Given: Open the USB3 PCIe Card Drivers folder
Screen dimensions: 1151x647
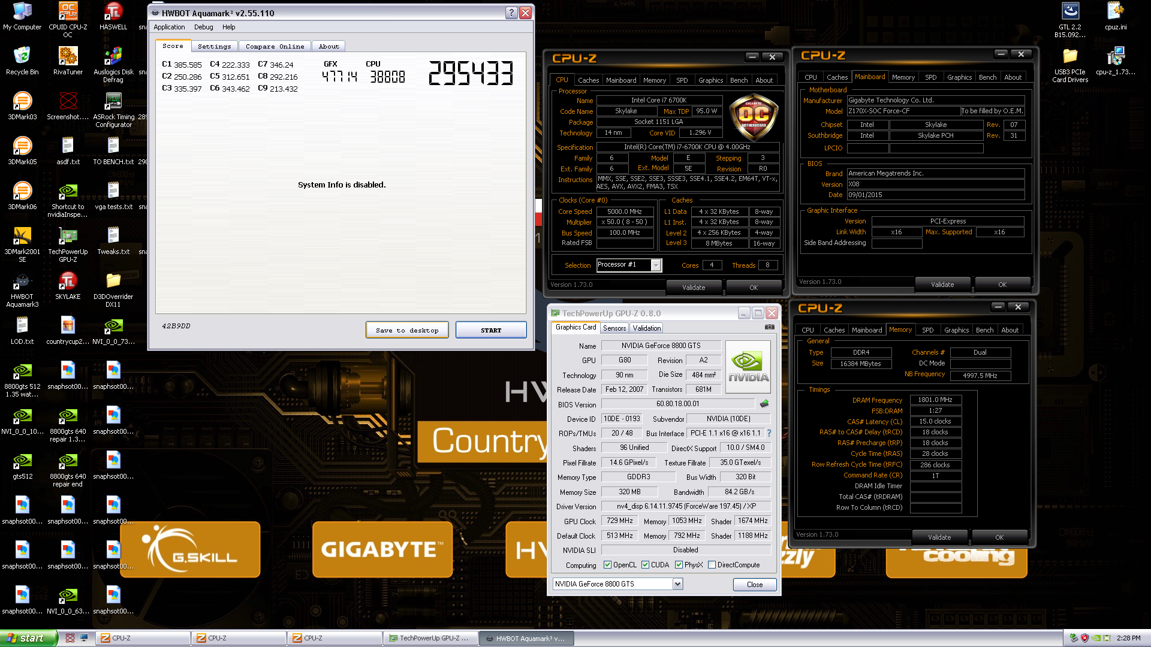Looking at the screenshot, I should point(1070,65).
